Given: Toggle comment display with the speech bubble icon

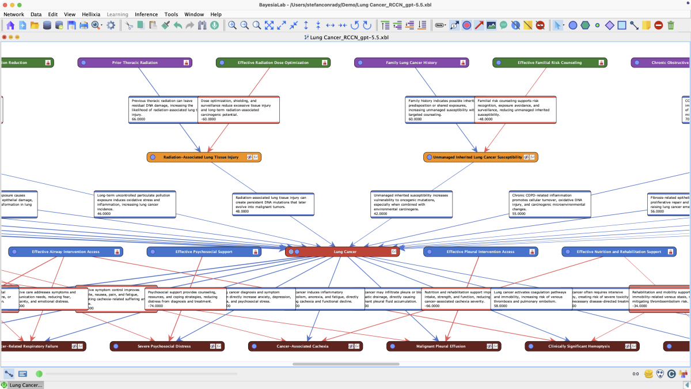Looking at the screenshot, I should (503, 25).
